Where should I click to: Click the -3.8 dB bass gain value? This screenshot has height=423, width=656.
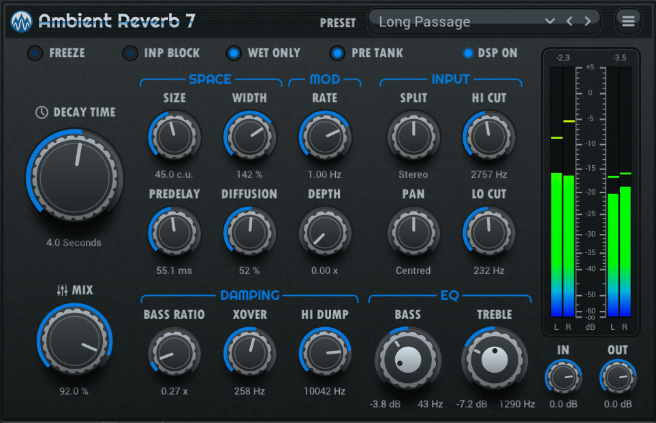click(x=385, y=404)
